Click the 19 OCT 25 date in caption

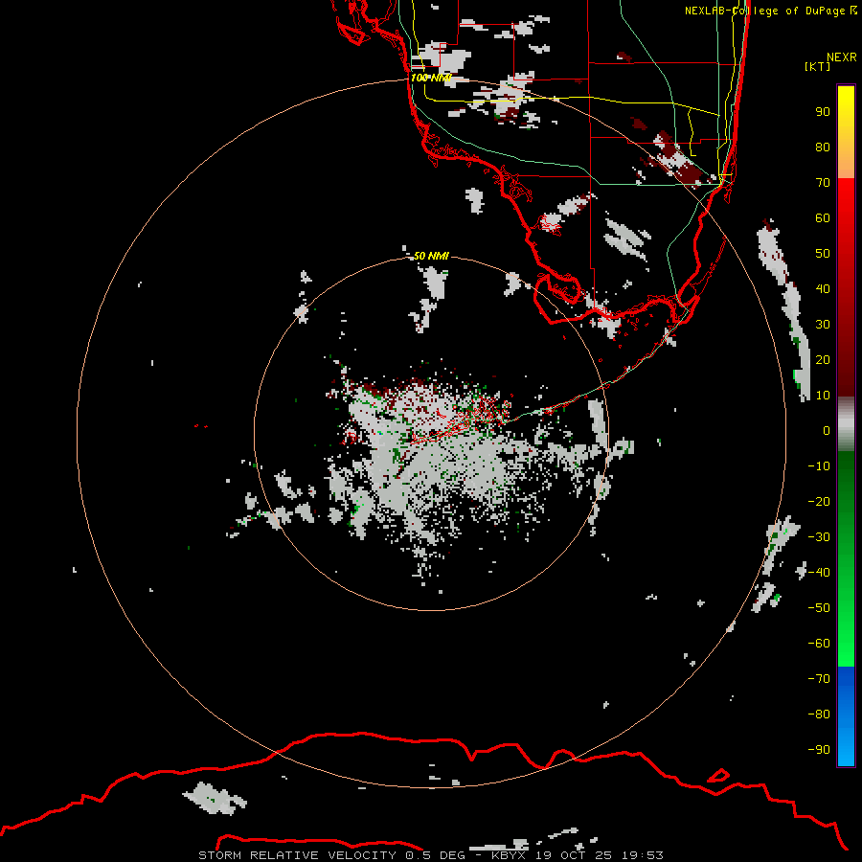574,855
